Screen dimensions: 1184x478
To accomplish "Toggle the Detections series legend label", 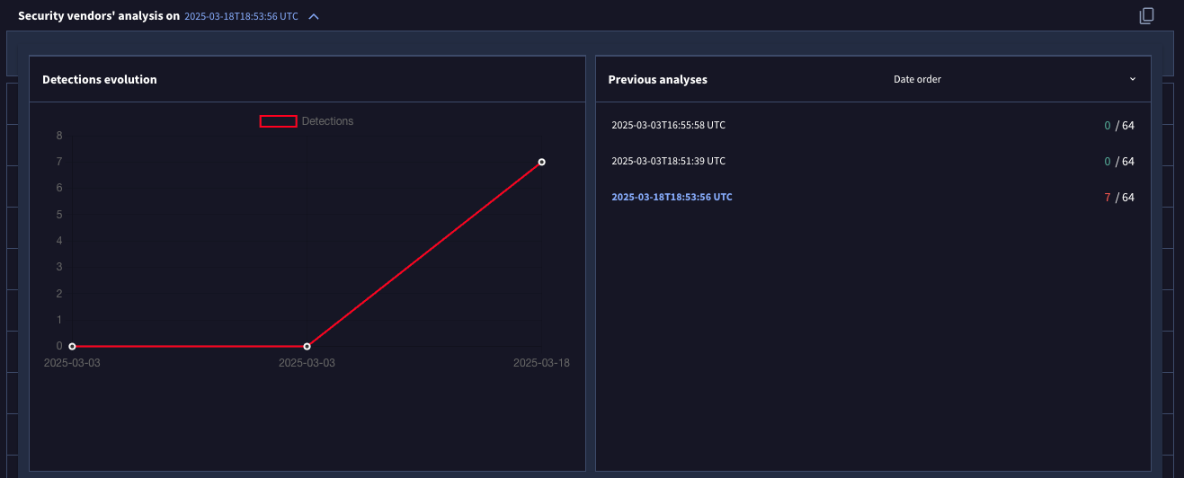I will coord(327,121).
